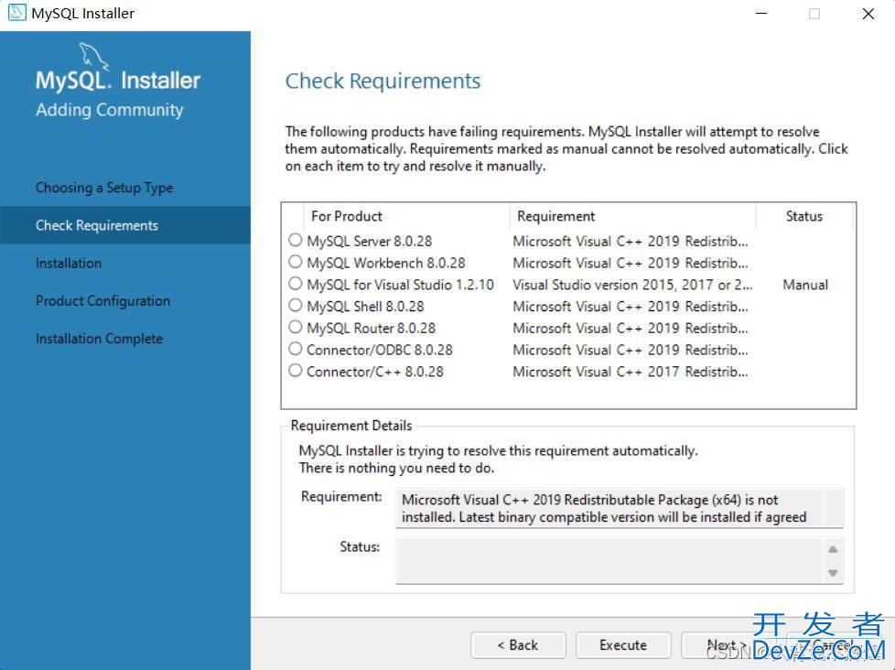Click the Requirement description text field
Viewport: 895px width, 670px height.
tap(620, 508)
